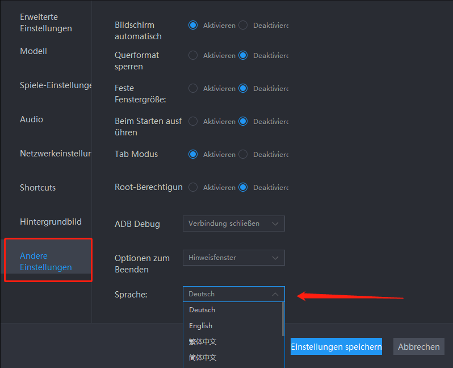This screenshot has height=368, width=453.
Task: Enable Feste Fenstergröße option
Action: 193,88
